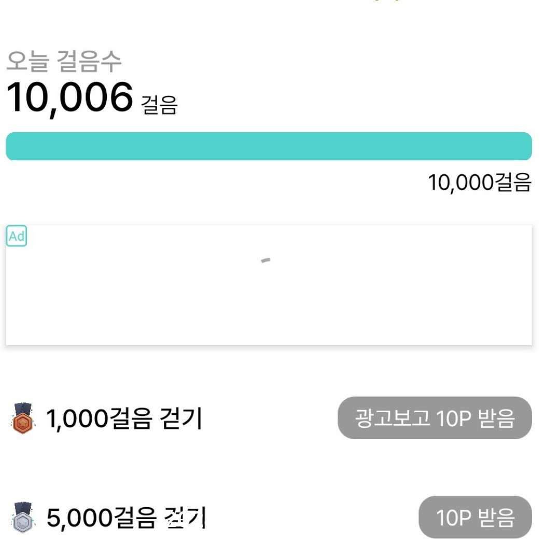
Task: Click the 오늘 걸음수 heading
Action: pos(64,62)
